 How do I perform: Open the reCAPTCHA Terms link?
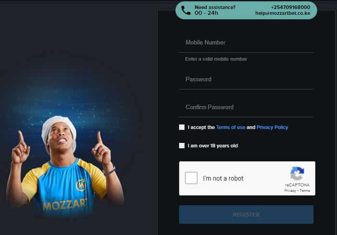(305, 191)
